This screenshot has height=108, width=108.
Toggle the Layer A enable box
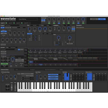click(6, 23)
